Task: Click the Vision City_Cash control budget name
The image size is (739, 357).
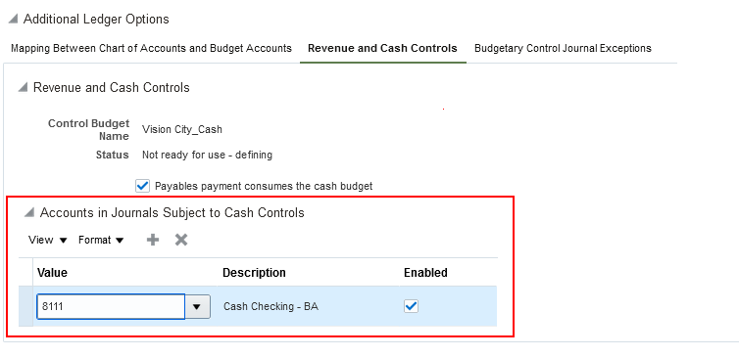Action: coord(182,129)
